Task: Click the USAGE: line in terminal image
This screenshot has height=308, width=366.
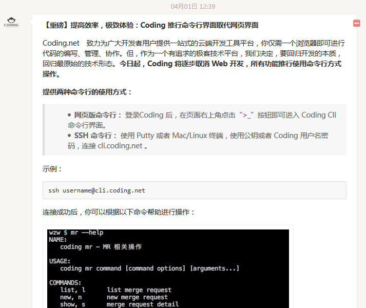Action: [x=60, y=261]
